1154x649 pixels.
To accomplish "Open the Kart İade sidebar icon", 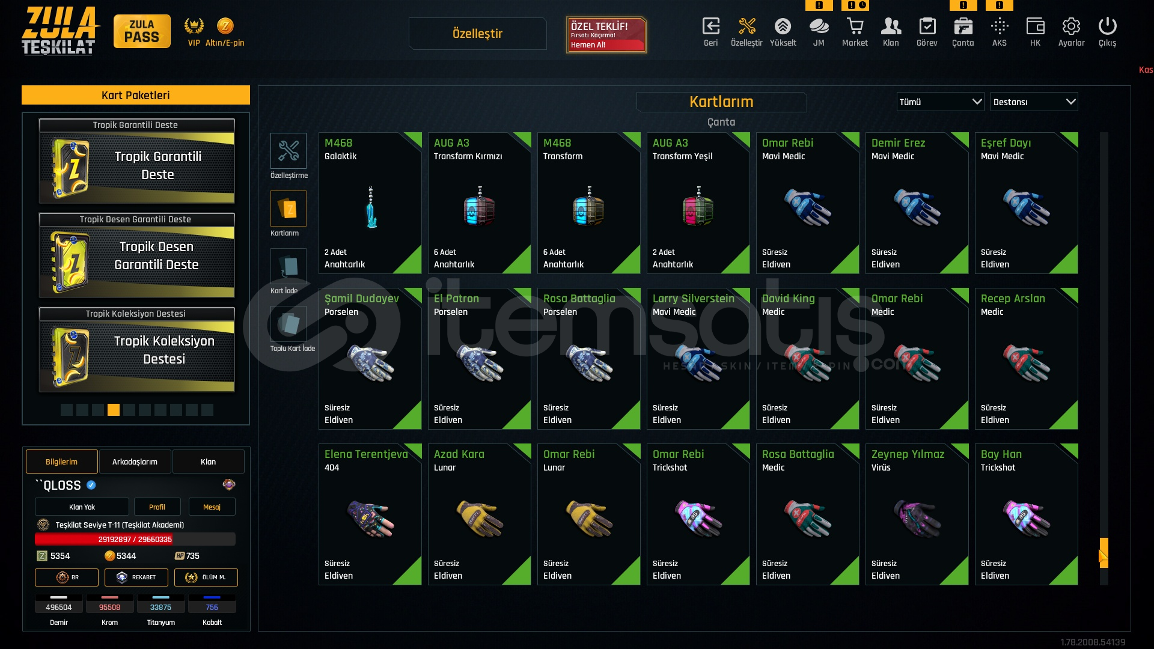I will (288, 266).
